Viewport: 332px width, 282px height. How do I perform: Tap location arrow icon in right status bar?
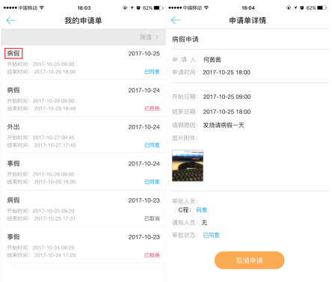pos(295,8)
